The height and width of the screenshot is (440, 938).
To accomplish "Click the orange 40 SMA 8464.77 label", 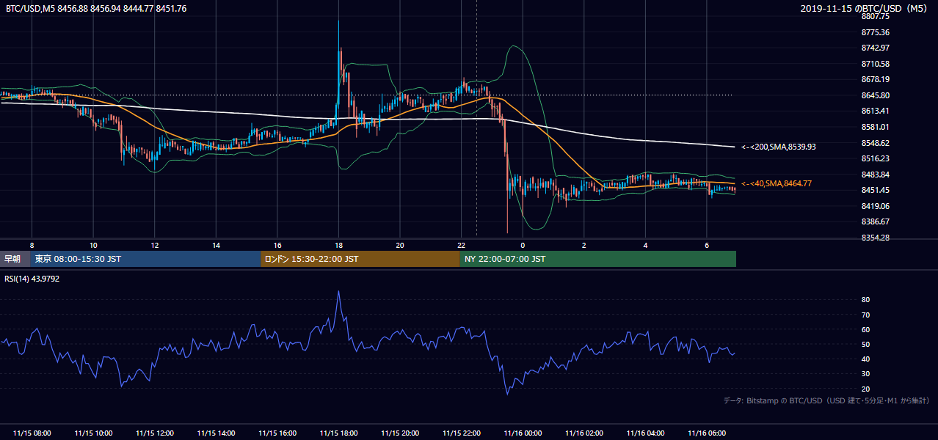I will pos(777,183).
